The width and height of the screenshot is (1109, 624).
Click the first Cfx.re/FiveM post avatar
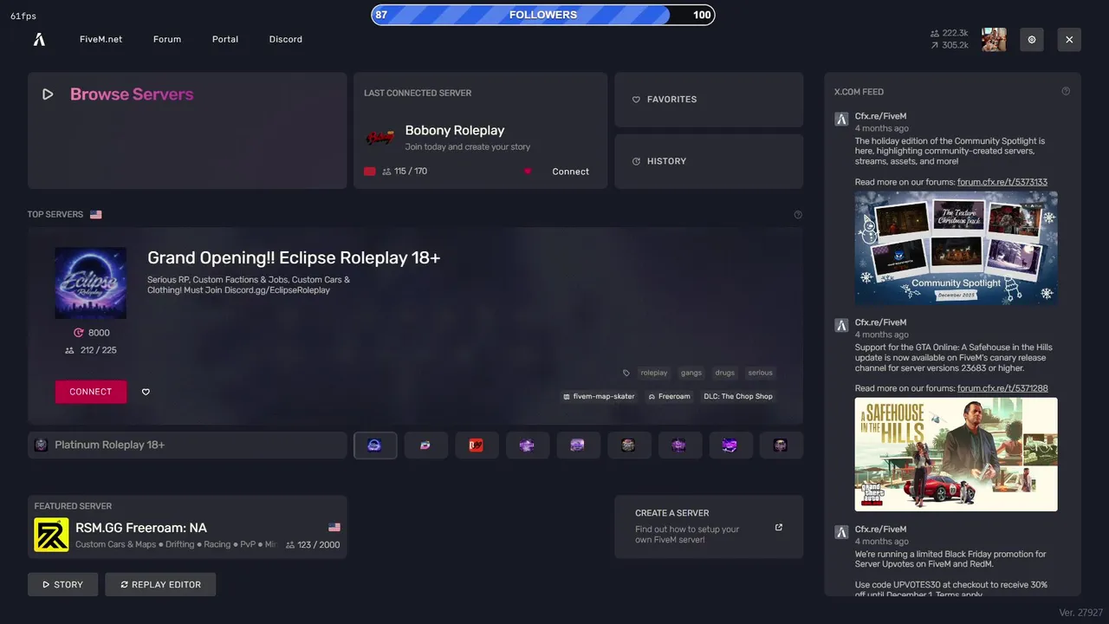point(841,120)
